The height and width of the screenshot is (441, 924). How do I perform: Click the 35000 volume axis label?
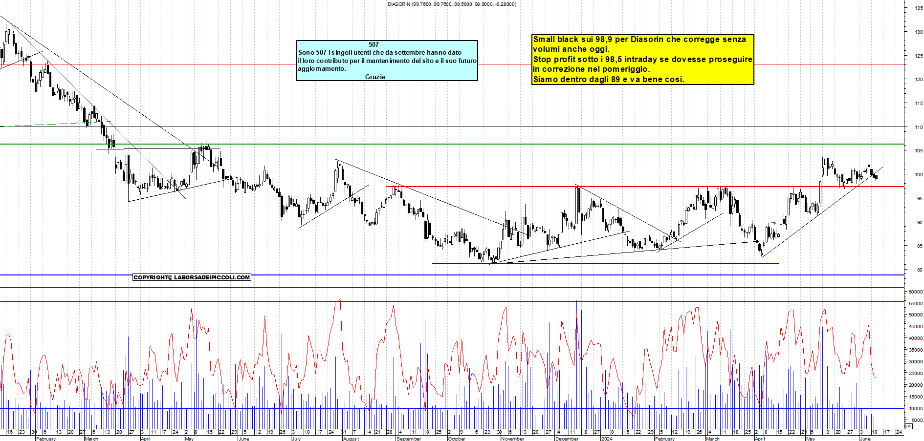(916, 350)
